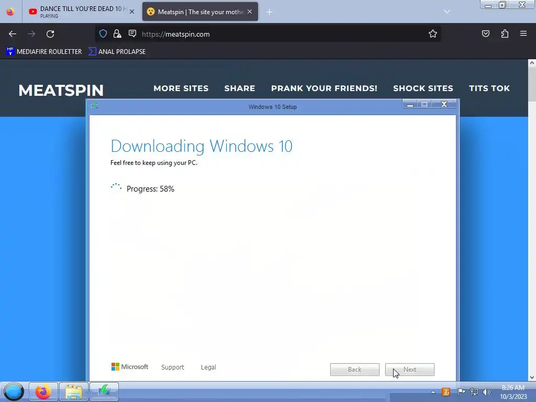Switch to the DANCE TILL YOU'RE DEAD tab
Screen dimensions: 536x402
(x=81, y=12)
